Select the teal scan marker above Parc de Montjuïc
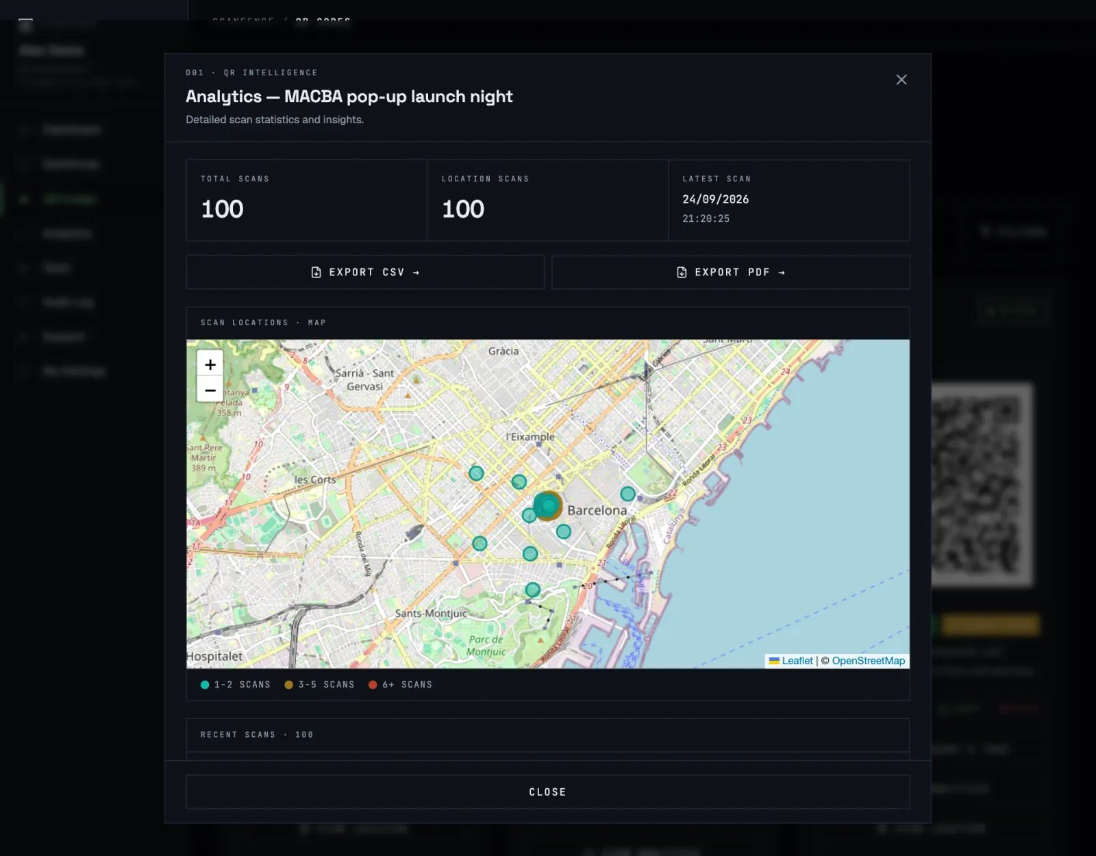Image resolution: width=1096 pixels, height=856 pixels. tap(533, 590)
